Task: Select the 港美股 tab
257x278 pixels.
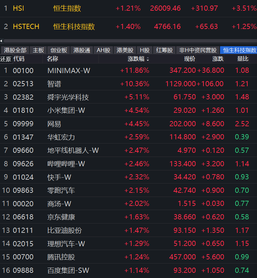Action: [x=125, y=50]
